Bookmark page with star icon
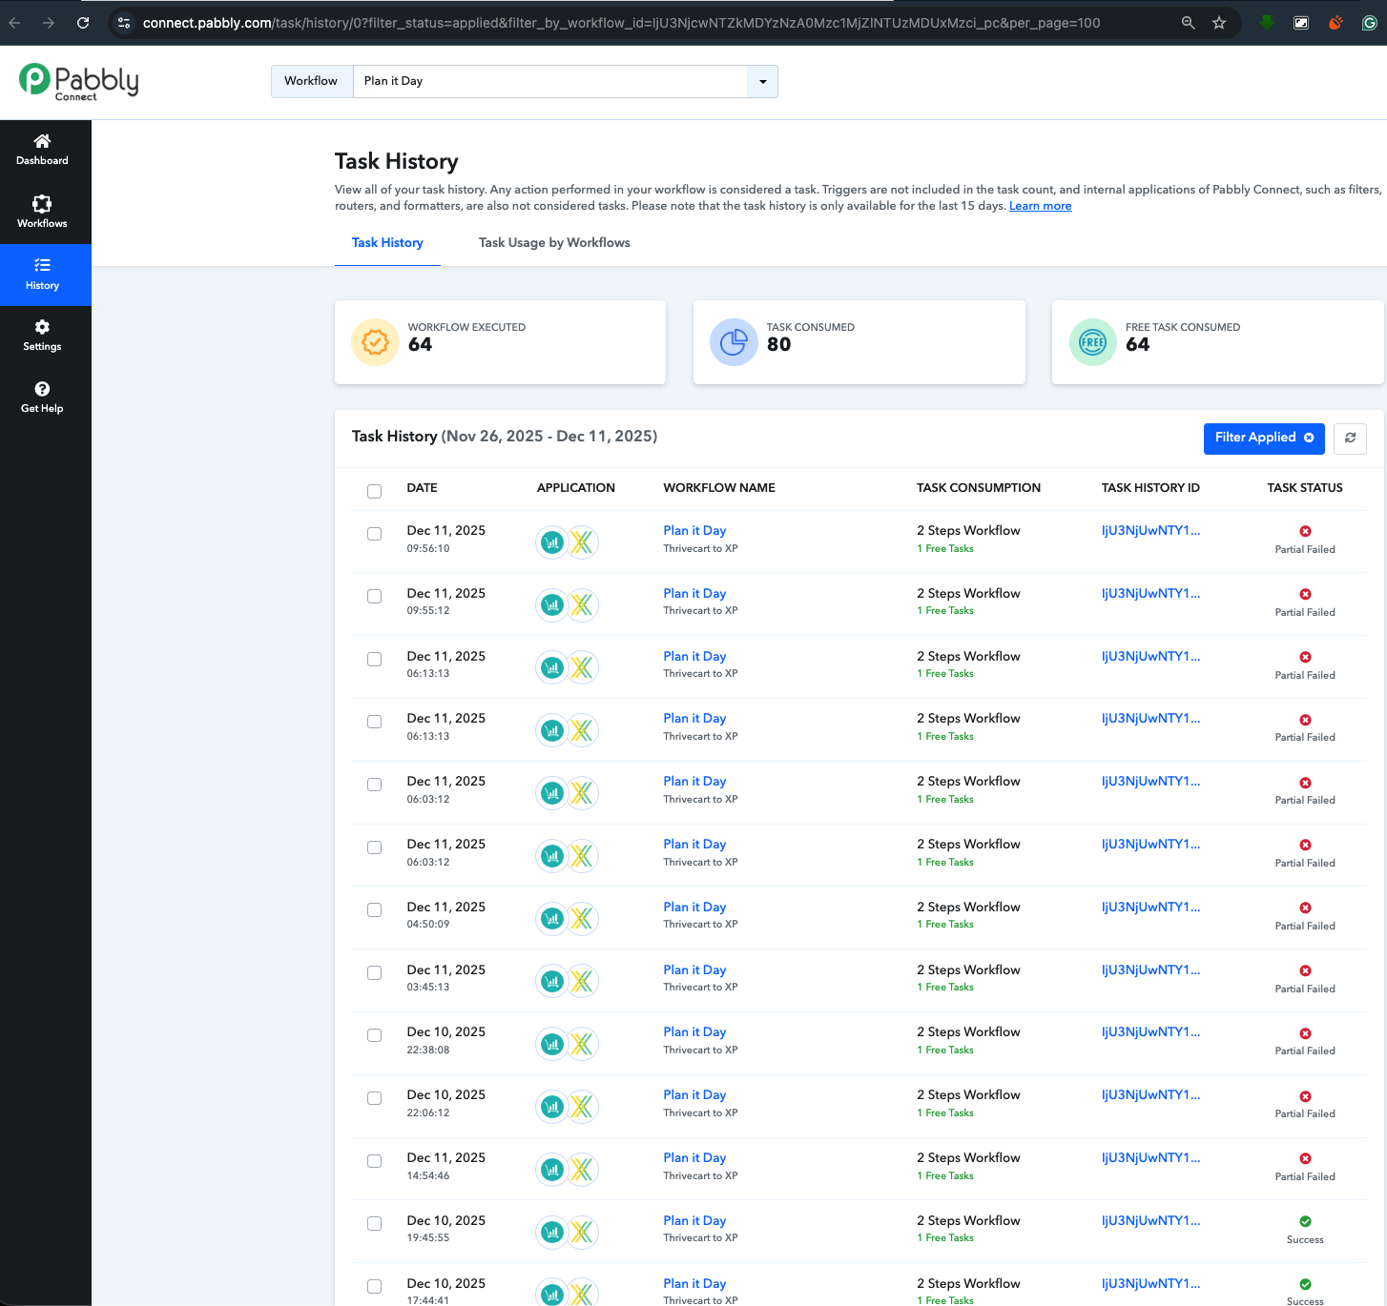Image resolution: width=1387 pixels, height=1306 pixels. tap(1219, 23)
